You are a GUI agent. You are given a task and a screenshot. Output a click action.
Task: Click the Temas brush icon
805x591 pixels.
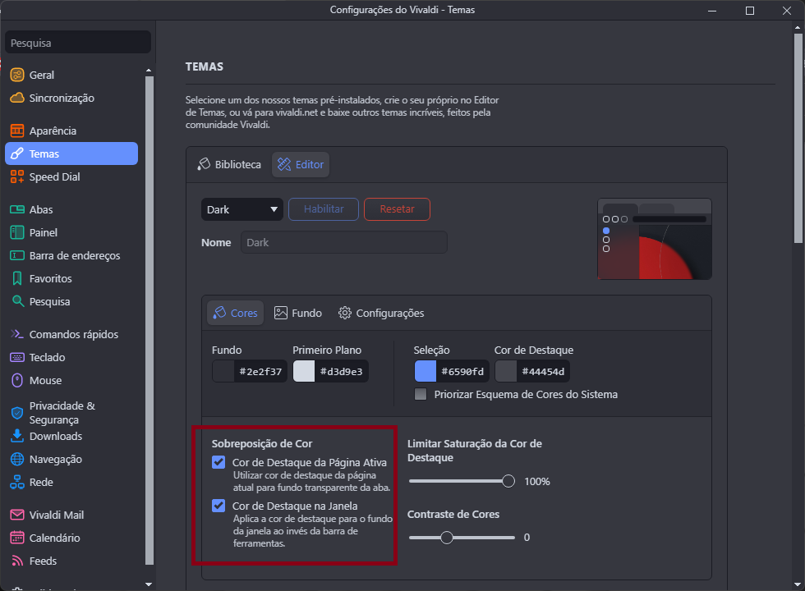17,154
